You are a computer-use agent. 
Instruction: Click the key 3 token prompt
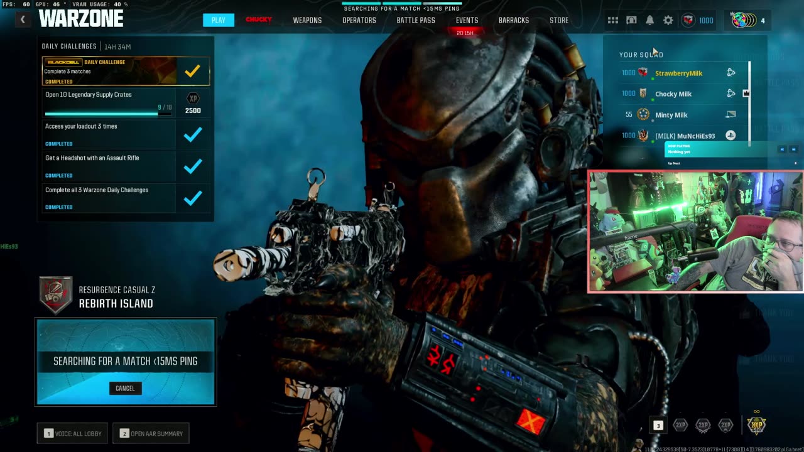pos(658,426)
